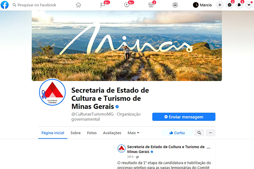
Task: Switch to the Sobre tab
Action: tap(75, 133)
